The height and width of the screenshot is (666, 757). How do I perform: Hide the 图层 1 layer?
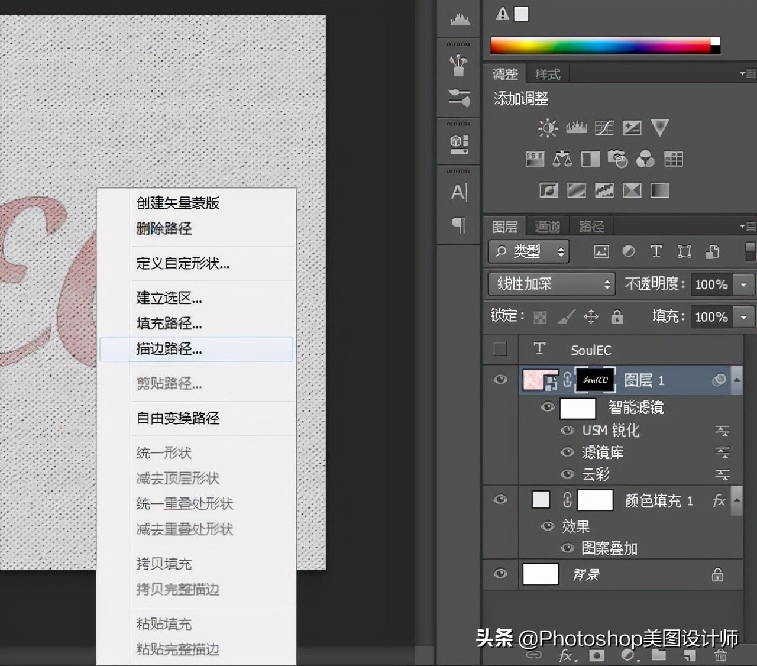pos(500,380)
